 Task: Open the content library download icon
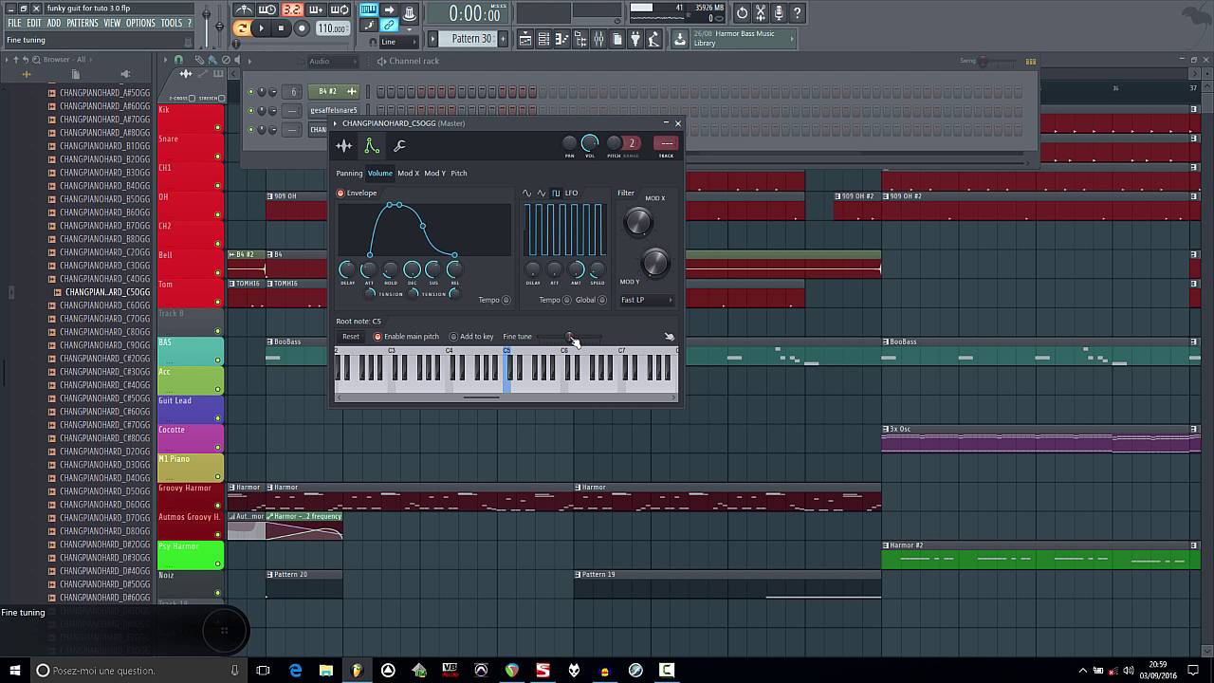(680, 39)
